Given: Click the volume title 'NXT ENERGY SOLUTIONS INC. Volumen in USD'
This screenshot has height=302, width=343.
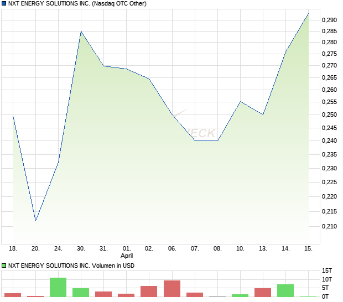Looking at the screenshot, I should tap(71, 265).
